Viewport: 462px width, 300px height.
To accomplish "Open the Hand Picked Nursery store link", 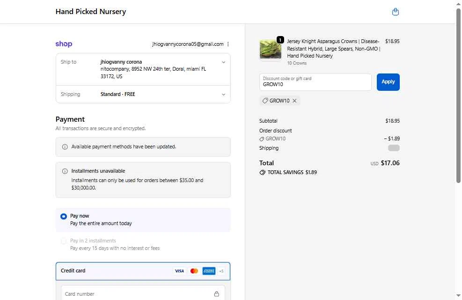I will click(91, 12).
